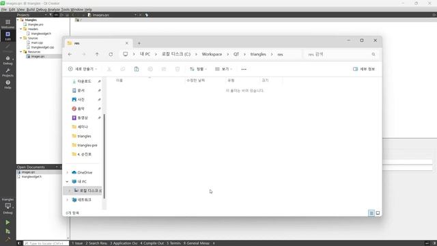Image resolution: width=437 pixels, height=246 pixels.
Task: Open the Build menu in Qt Creator
Action: (30, 10)
